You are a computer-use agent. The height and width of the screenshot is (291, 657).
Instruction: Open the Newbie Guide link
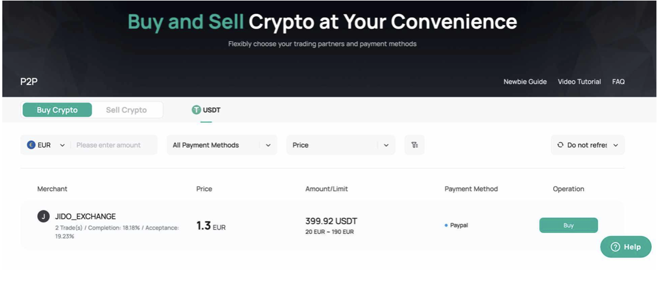pyautogui.click(x=525, y=82)
